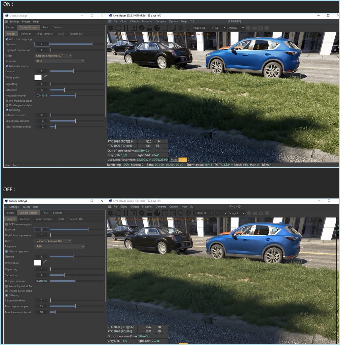
Task: Click white point eyedropper in lower Octane settings
Action: pos(45,262)
